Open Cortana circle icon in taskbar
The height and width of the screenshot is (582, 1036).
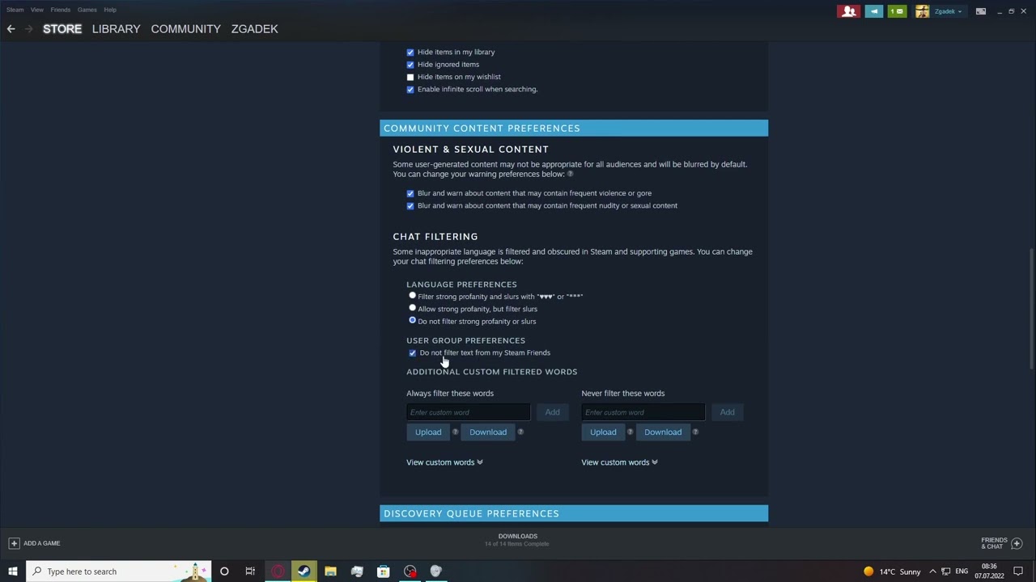pyautogui.click(x=224, y=571)
